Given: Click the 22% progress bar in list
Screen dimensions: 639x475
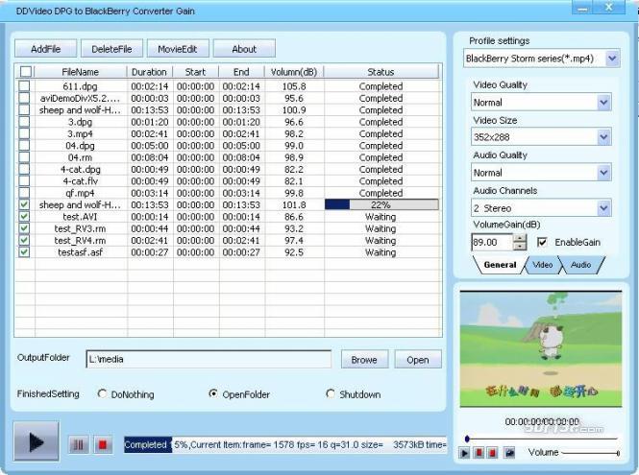Looking at the screenshot, I should click(x=381, y=204).
